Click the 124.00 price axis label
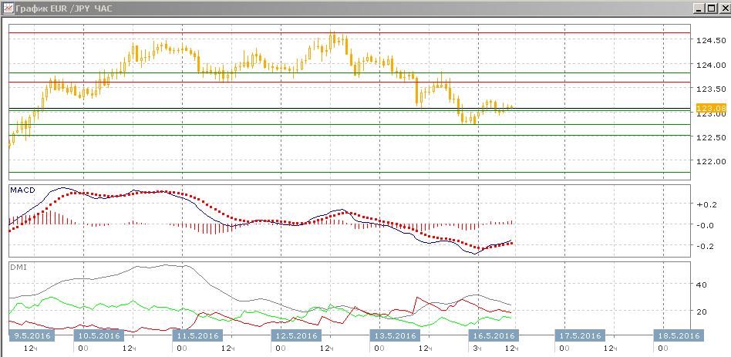The width and height of the screenshot is (731, 357). click(x=710, y=66)
